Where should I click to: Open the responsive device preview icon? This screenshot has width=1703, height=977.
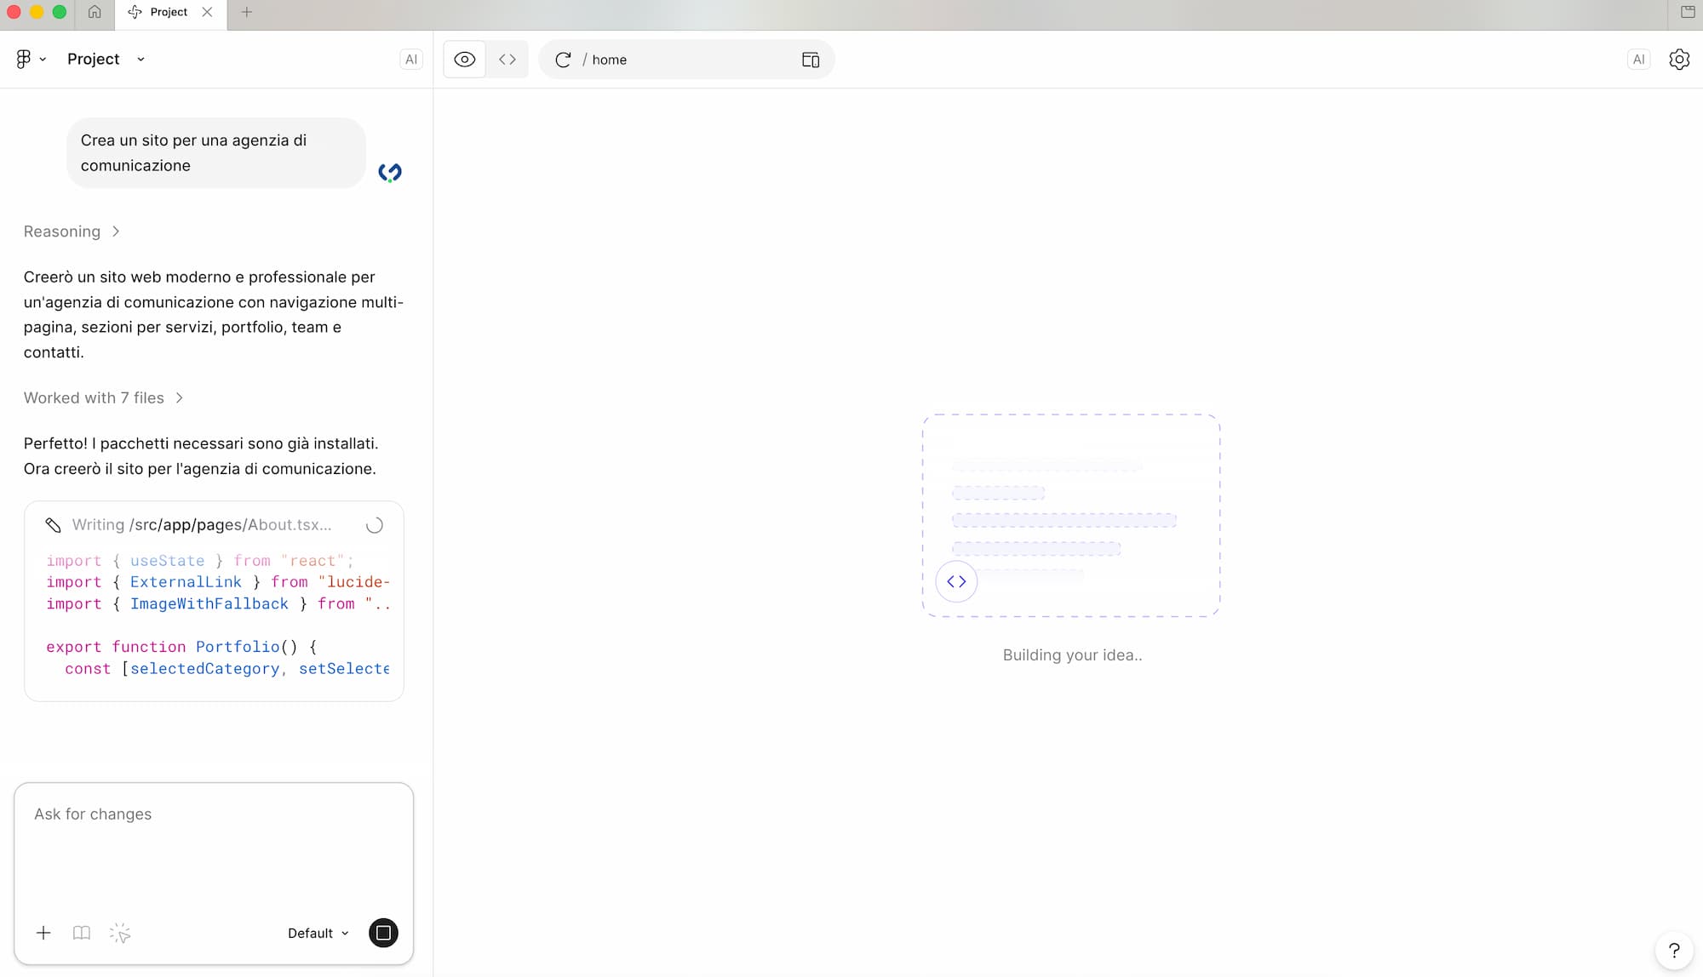tap(810, 60)
